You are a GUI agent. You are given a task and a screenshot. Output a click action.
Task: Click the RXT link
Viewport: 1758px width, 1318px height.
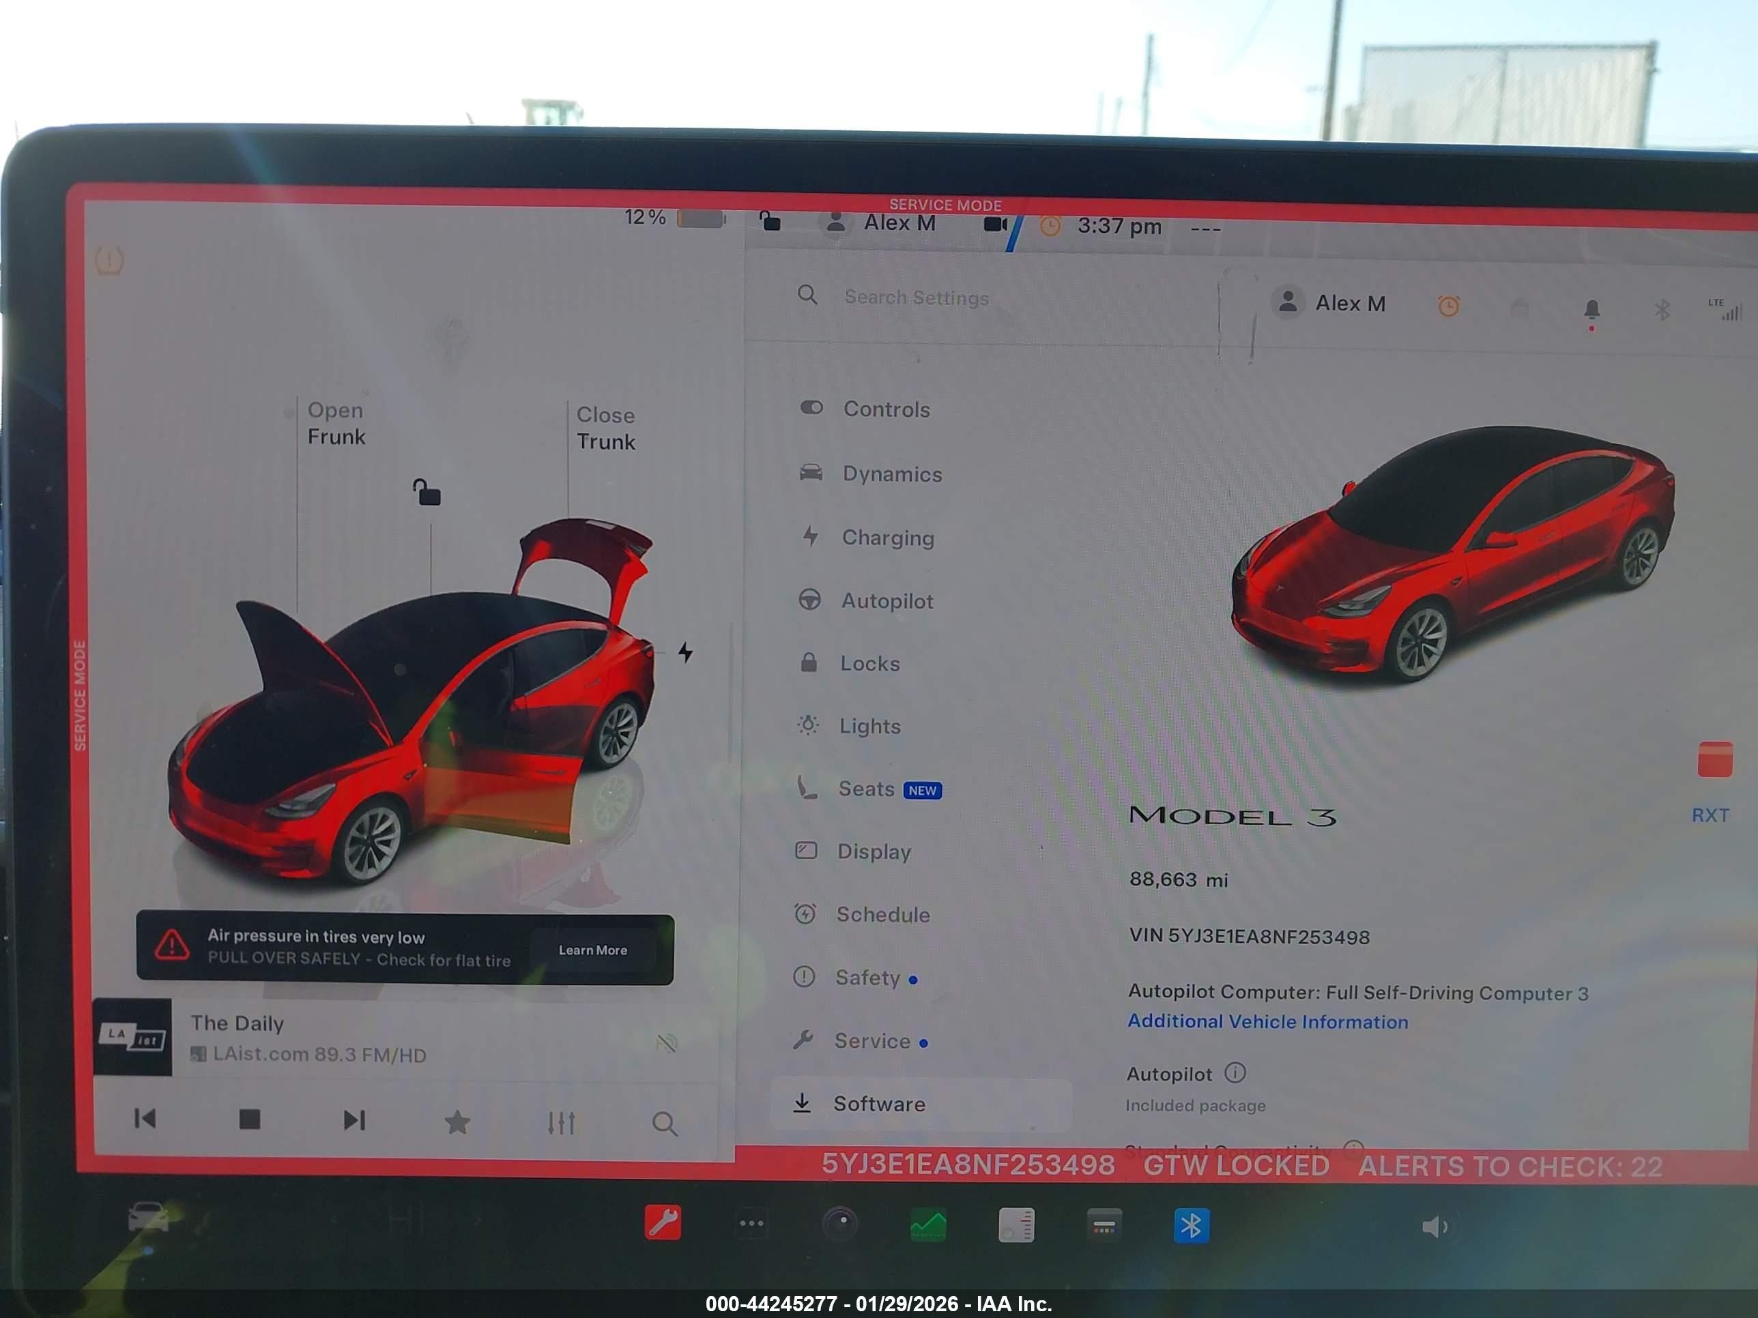point(1710,815)
